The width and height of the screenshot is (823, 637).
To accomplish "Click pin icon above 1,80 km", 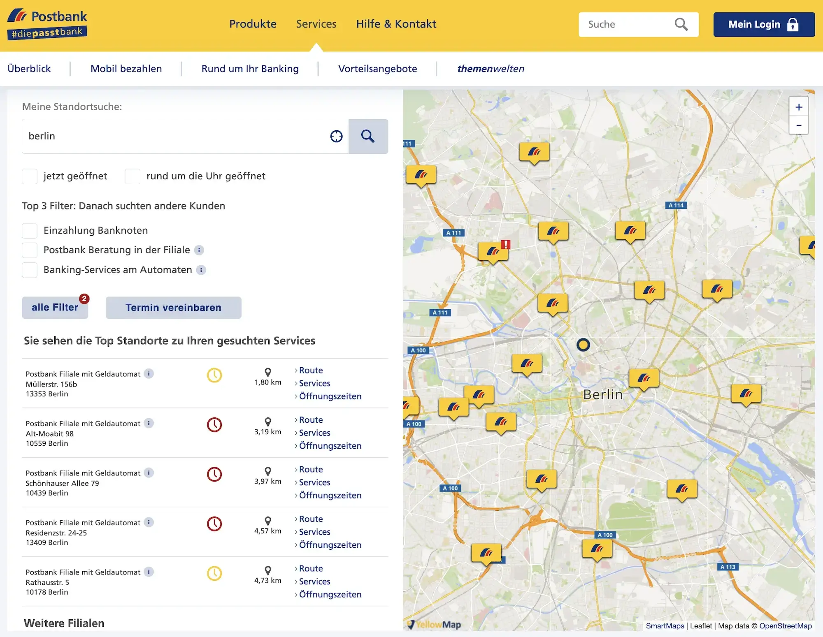I will click(x=268, y=372).
